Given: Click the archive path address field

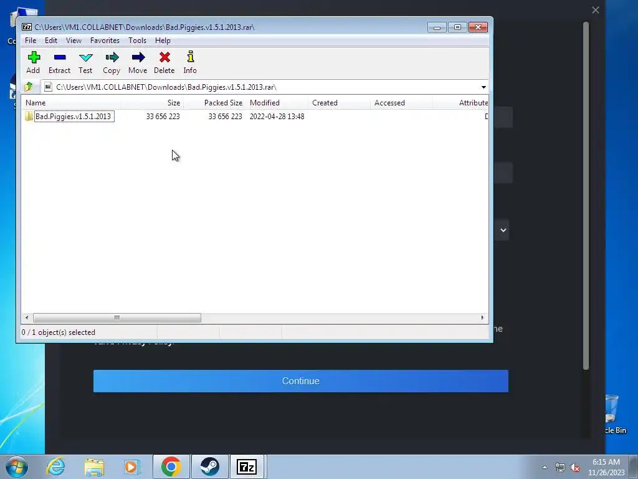Looking at the screenshot, I should [x=264, y=87].
